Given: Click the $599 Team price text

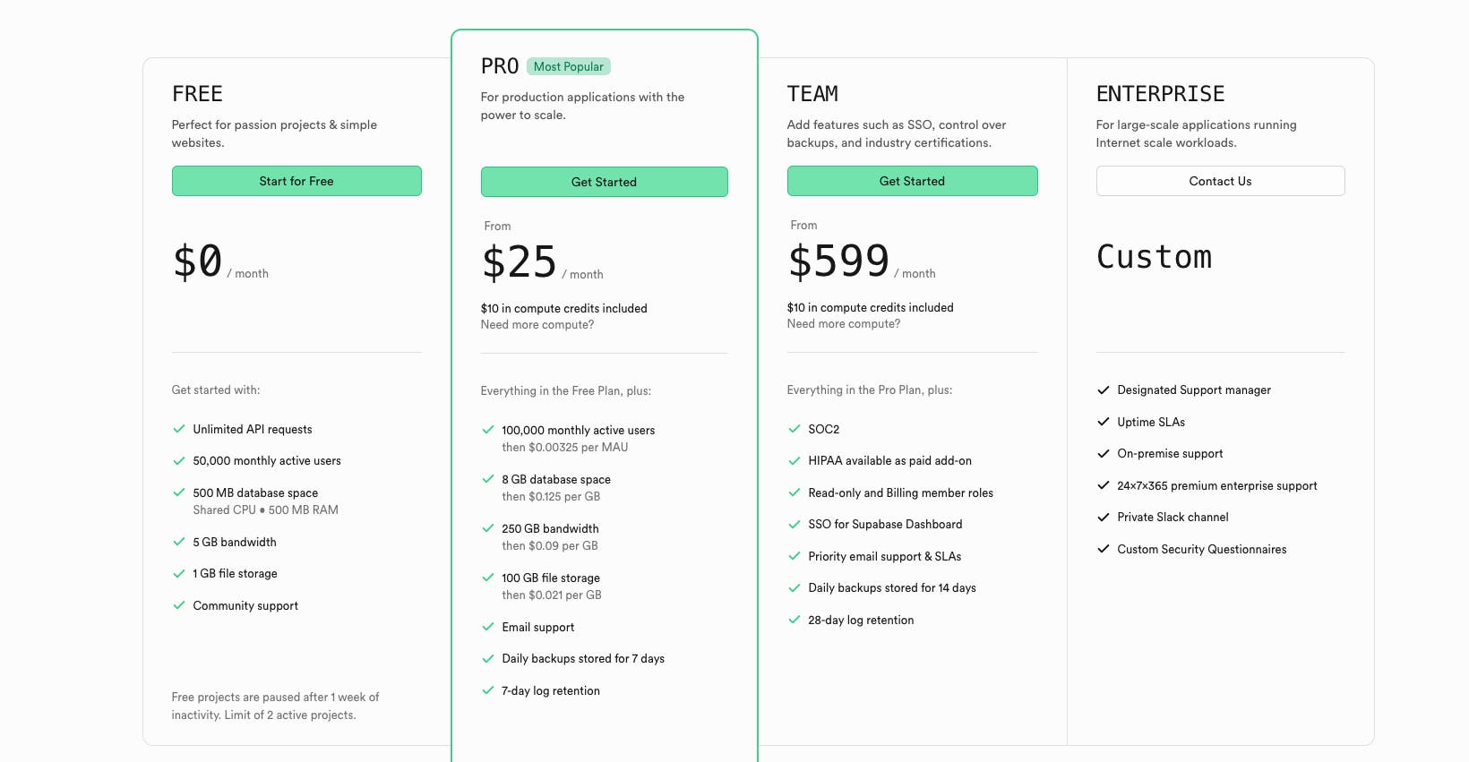Looking at the screenshot, I should (838, 261).
